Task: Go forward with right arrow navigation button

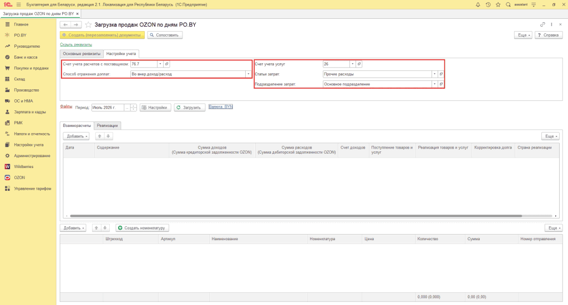Action: click(x=76, y=24)
